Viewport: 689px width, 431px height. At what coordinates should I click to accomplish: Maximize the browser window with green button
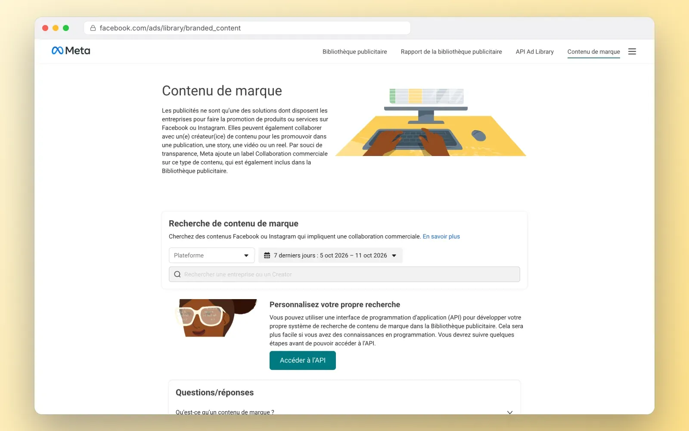tap(66, 28)
